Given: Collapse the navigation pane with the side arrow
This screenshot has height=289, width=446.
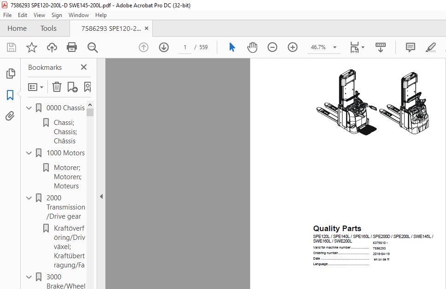Looking at the screenshot, I should tap(101, 196).
